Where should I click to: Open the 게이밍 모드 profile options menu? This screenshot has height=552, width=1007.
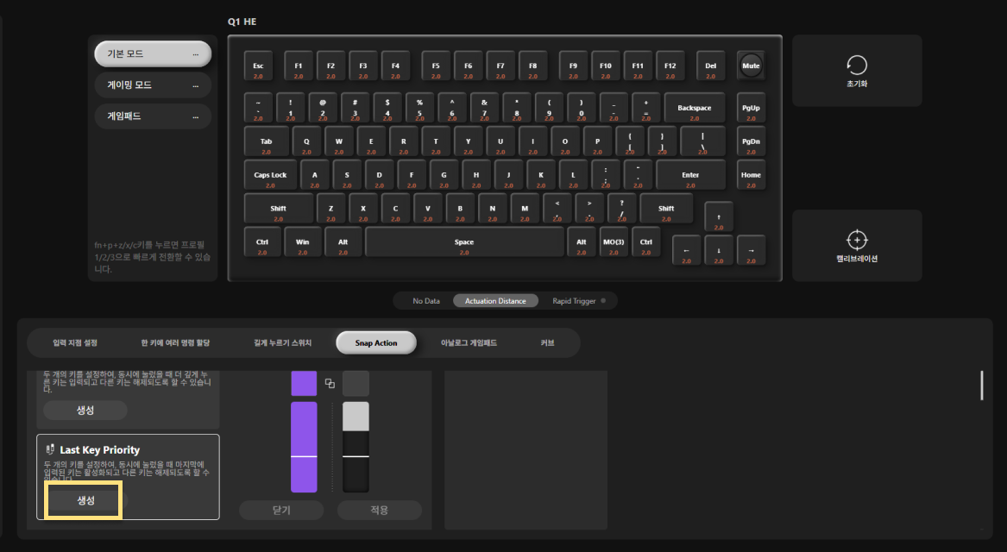tap(196, 85)
